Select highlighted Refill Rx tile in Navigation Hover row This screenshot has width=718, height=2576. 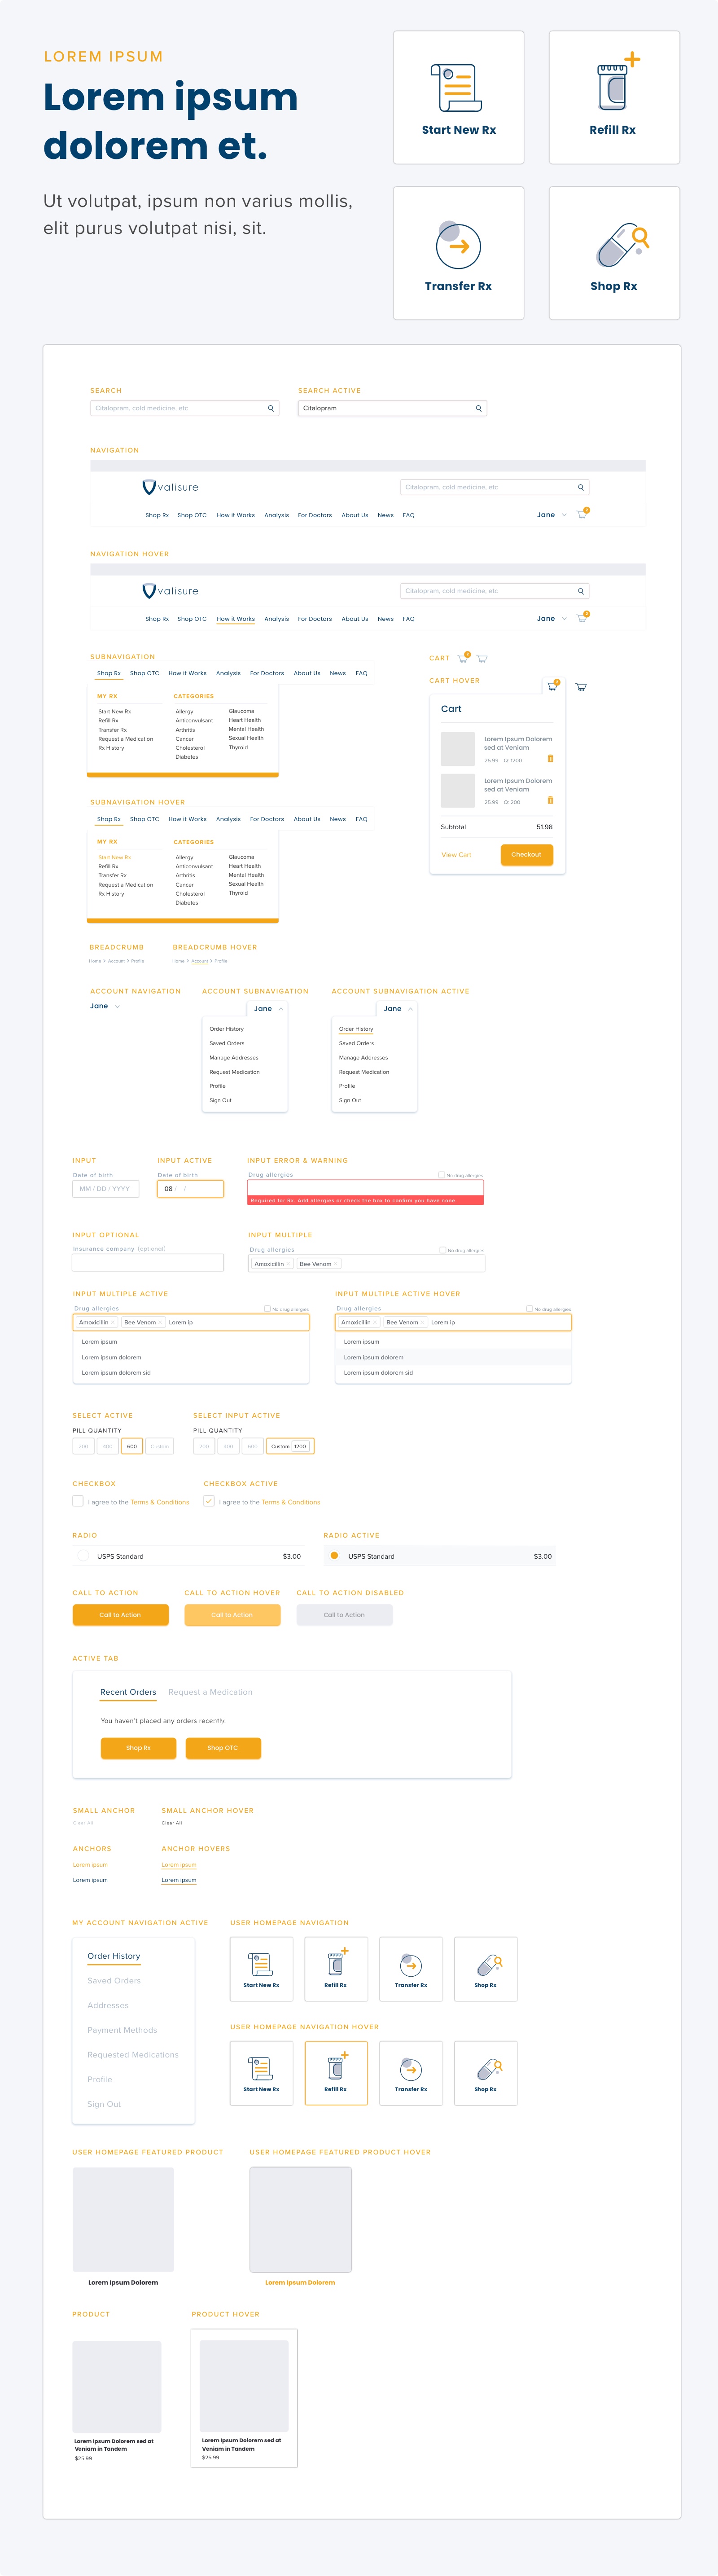tap(336, 2073)
